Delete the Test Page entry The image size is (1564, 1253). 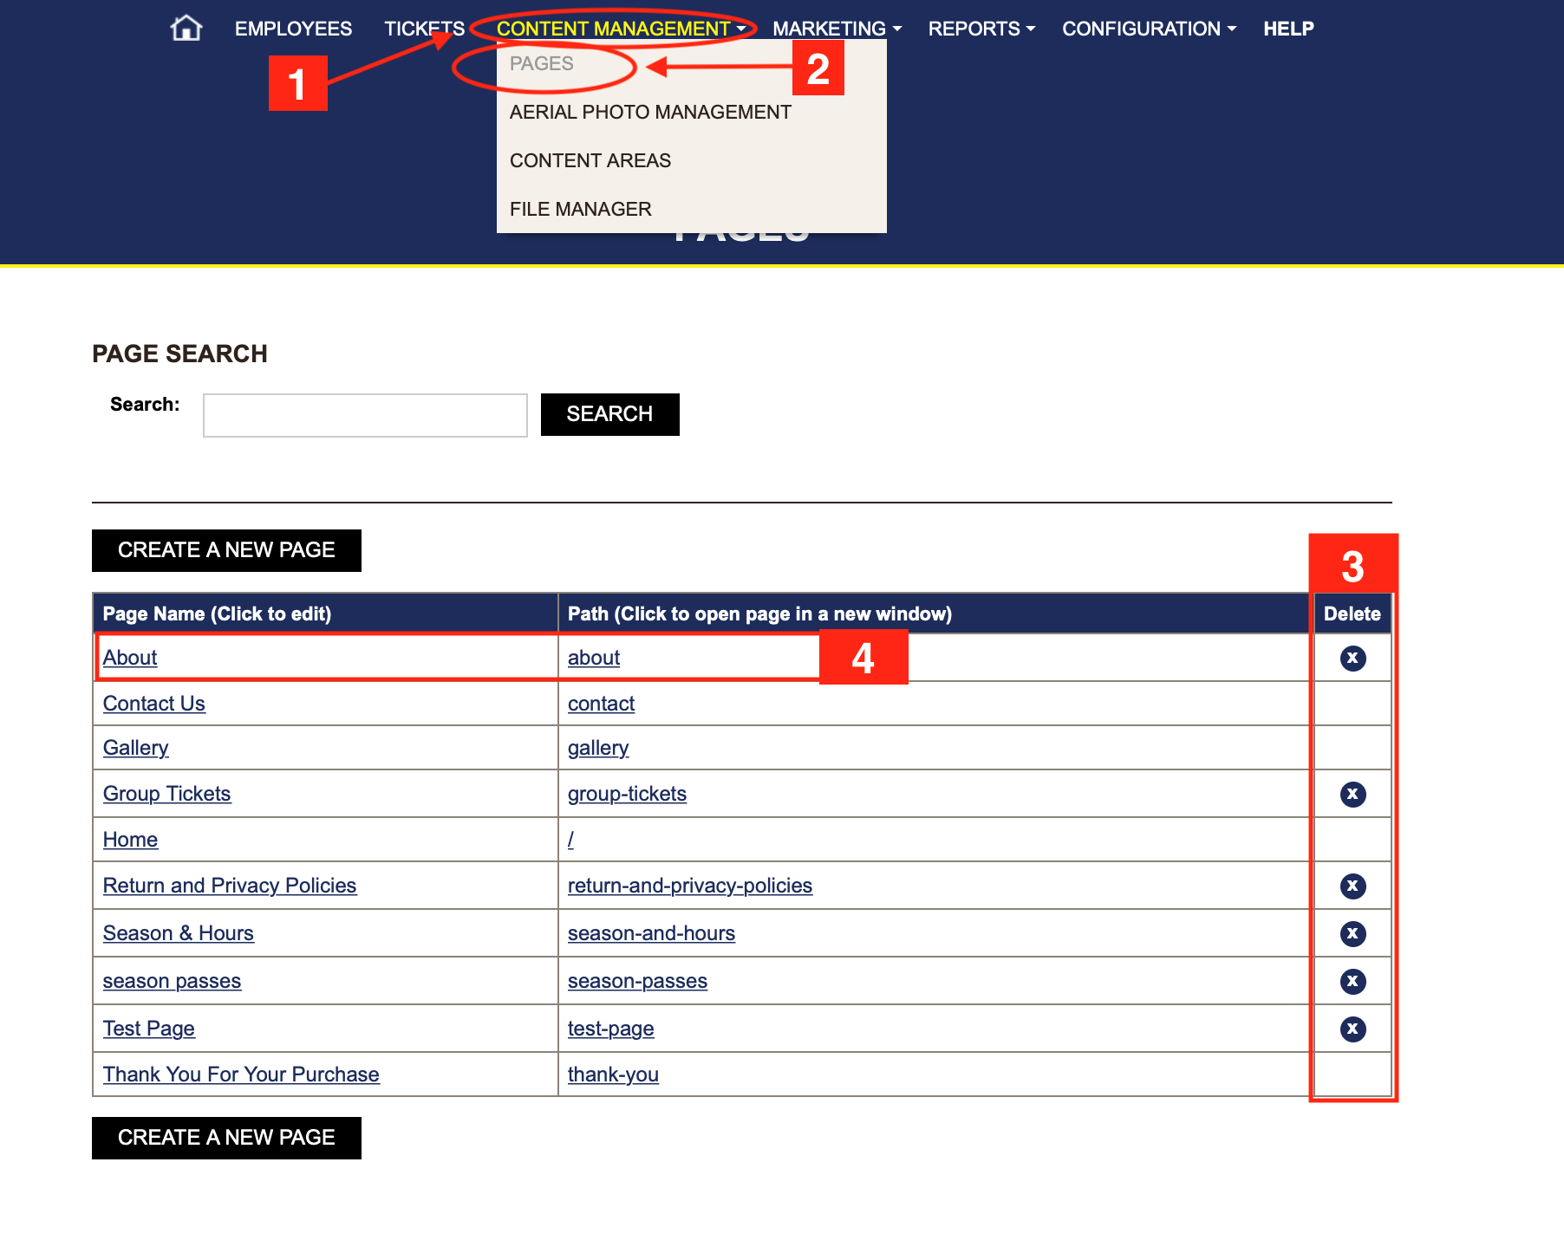tap(1352, 1029)
